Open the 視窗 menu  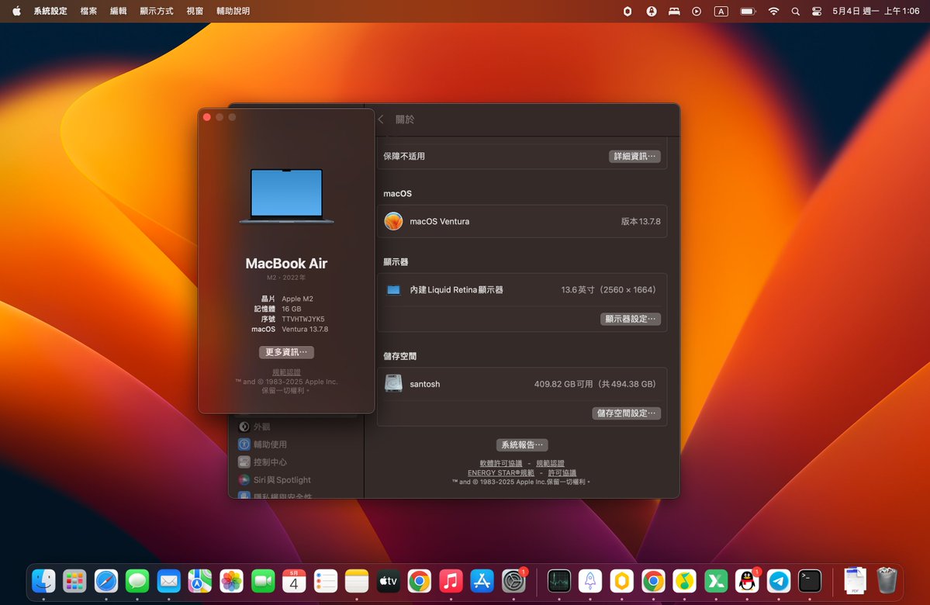(195, 12)
